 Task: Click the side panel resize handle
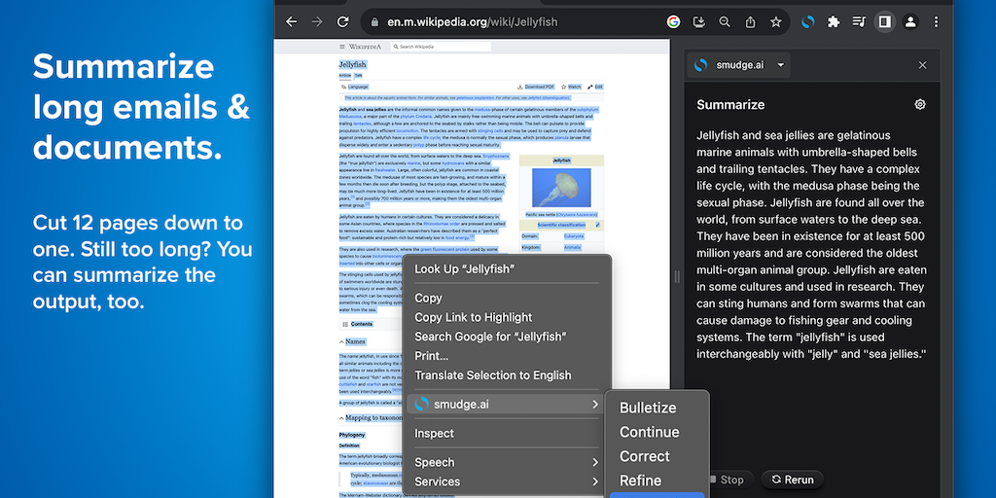pos(677,277)
